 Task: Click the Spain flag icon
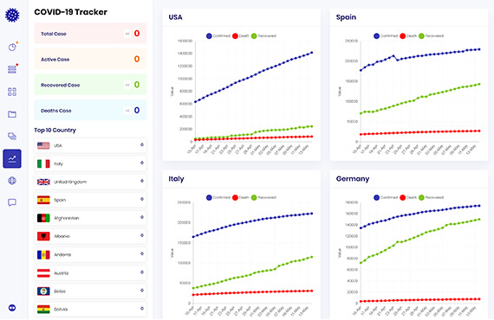pyautogui.click(x=43, y=200)
